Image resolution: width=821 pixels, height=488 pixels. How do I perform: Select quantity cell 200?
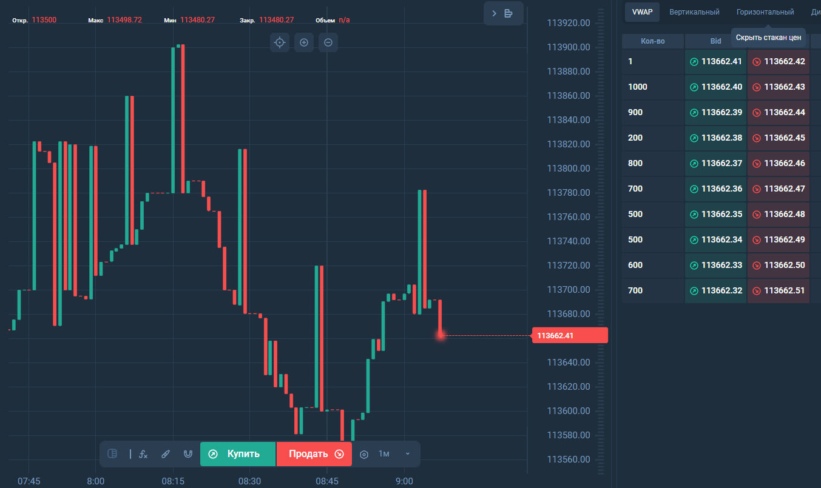653,138
